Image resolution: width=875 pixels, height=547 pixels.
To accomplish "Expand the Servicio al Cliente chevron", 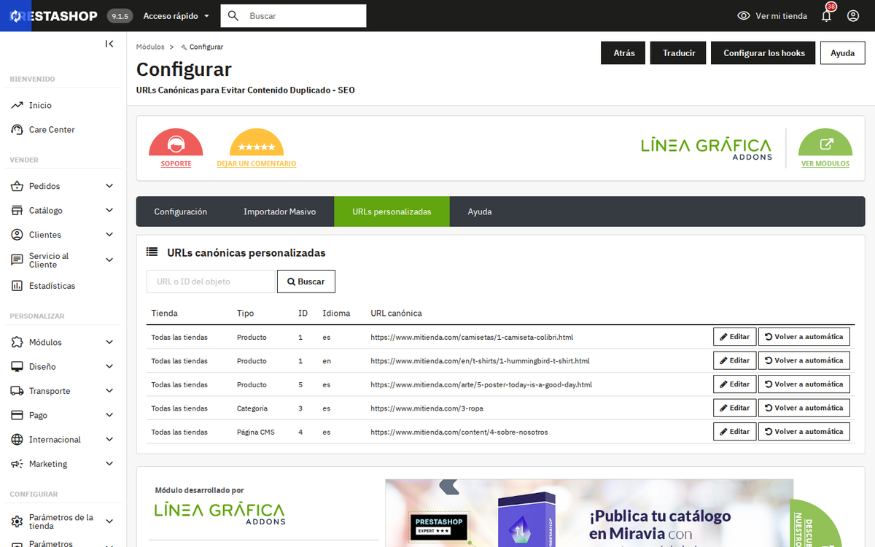I will coord(109,260).
